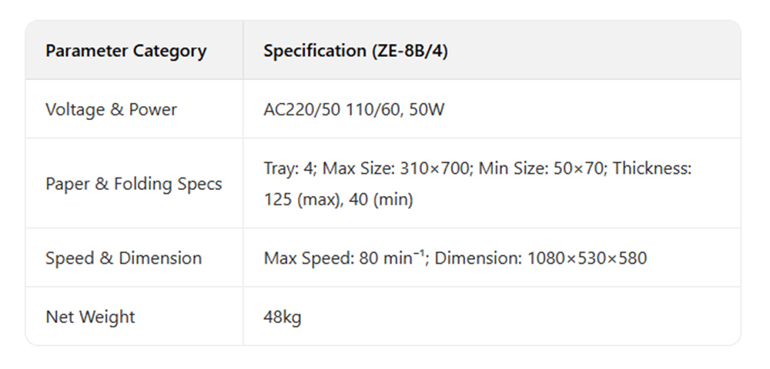Select the Paper & Folding Specs label

coord(133,184)
